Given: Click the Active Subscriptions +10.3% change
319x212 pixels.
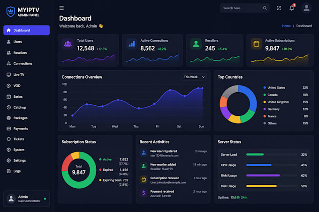Looking at the screenshot, I should (x=287, y=49).
